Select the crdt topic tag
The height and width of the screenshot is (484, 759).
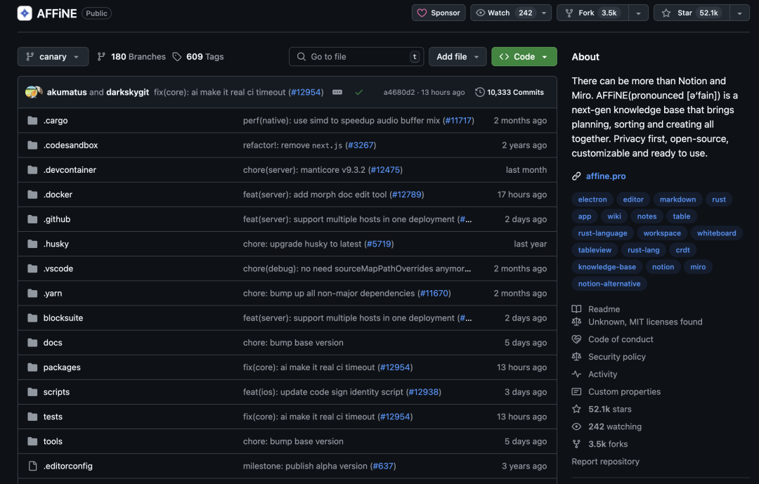[682, 250]
